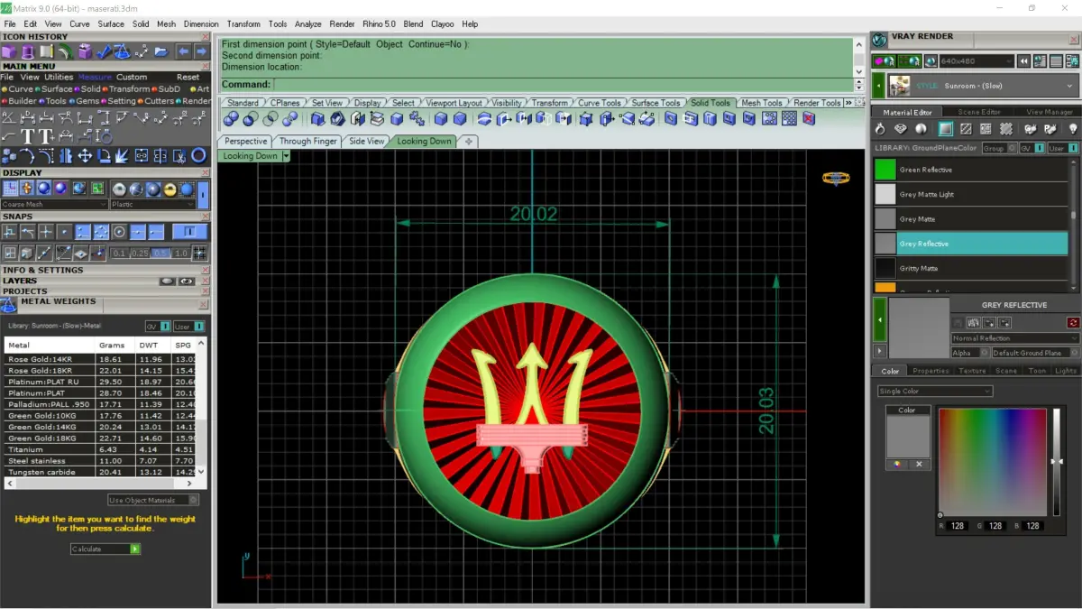Toggle the grey oval button in Layers header
The width and height of the screenshot is (1082, 609).
click(167, 281)
